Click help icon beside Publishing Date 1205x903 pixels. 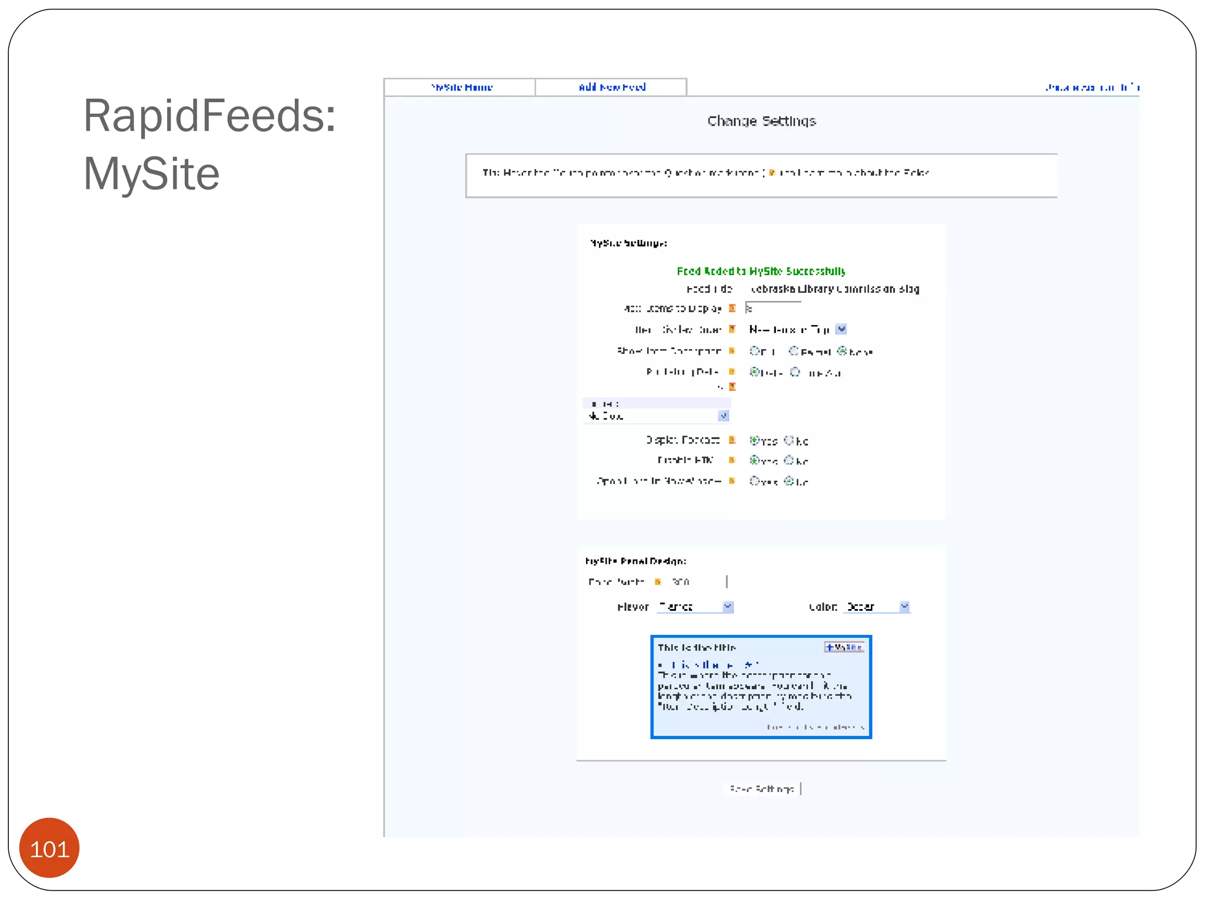pos(733,372)
